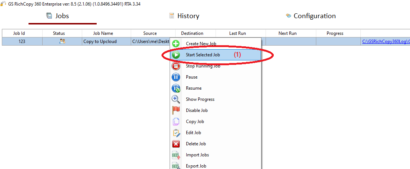The width and height of the screenshot is (410, 169).
Task: Click the Resume icon in context menu
Action: [x=176, y=88]
